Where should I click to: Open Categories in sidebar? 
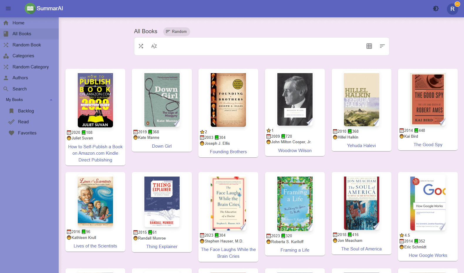29,56
